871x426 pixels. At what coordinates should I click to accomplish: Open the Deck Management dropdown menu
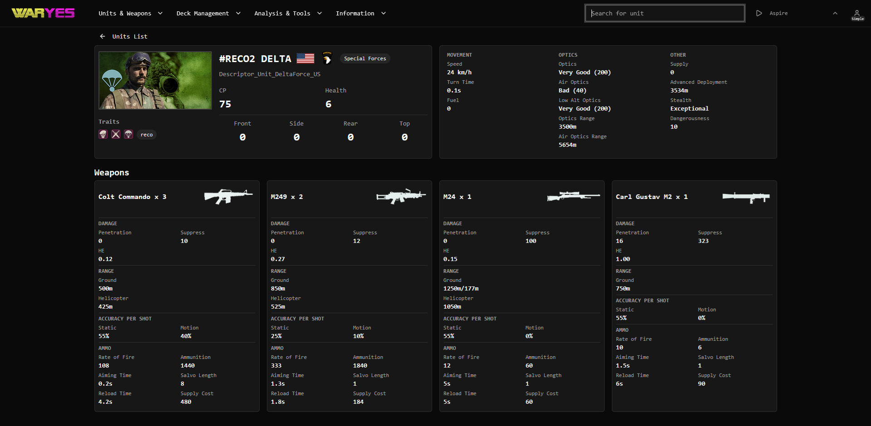(x=208, y=14)
